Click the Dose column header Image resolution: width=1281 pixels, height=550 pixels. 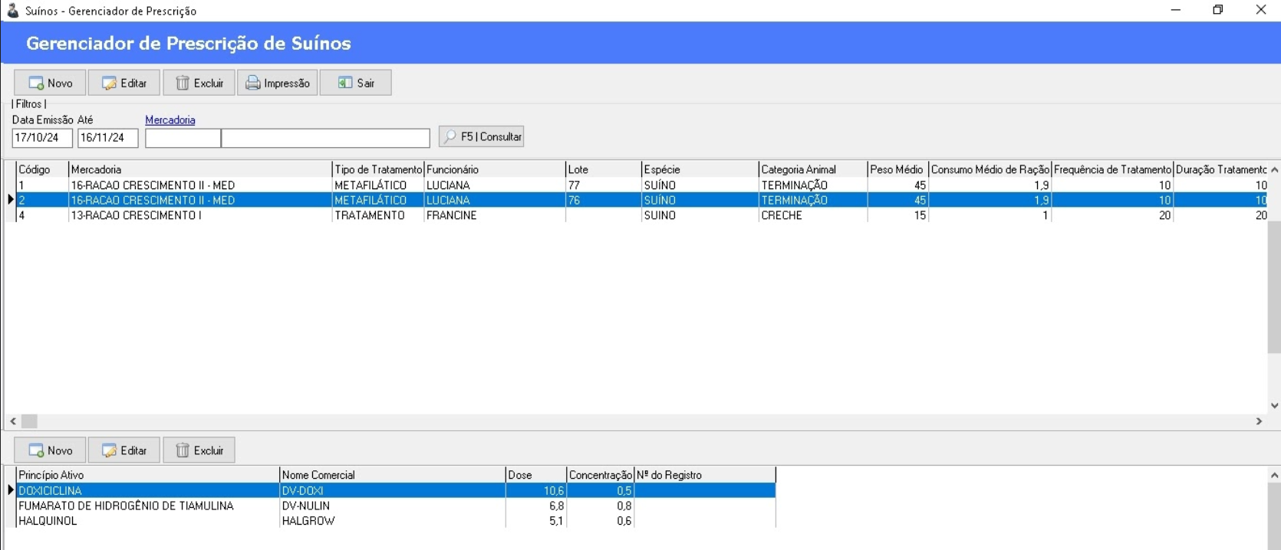536,475
